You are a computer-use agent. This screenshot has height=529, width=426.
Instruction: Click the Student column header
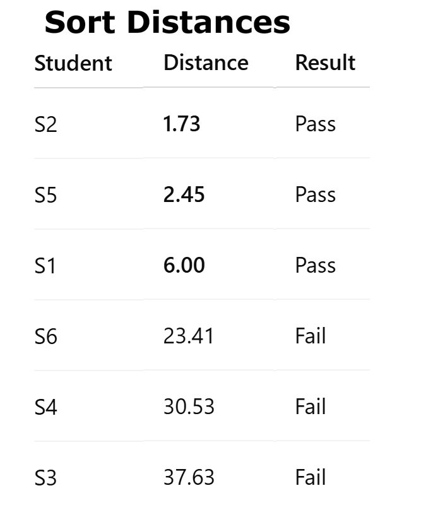[x=73, y=63]
